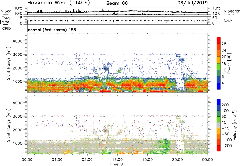Click the red bottom of velocity colorbar

tap(219, 148)
